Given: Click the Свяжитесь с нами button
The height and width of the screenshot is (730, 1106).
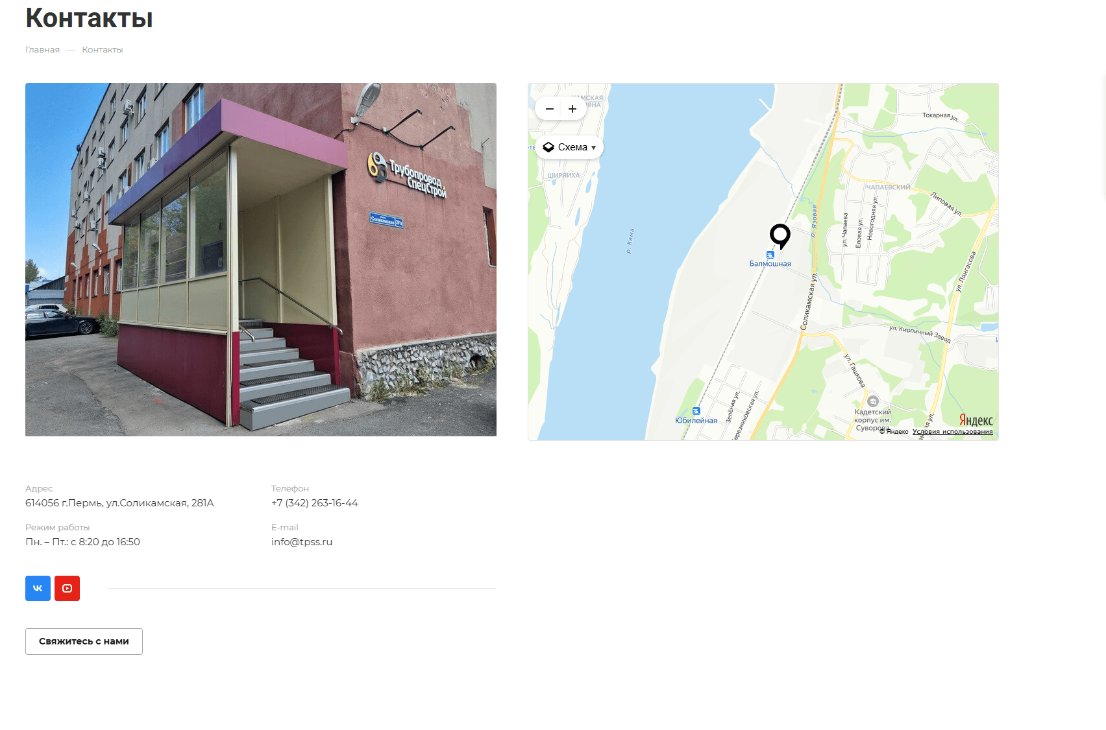Looking at the screenshot, I should point(84,641).
